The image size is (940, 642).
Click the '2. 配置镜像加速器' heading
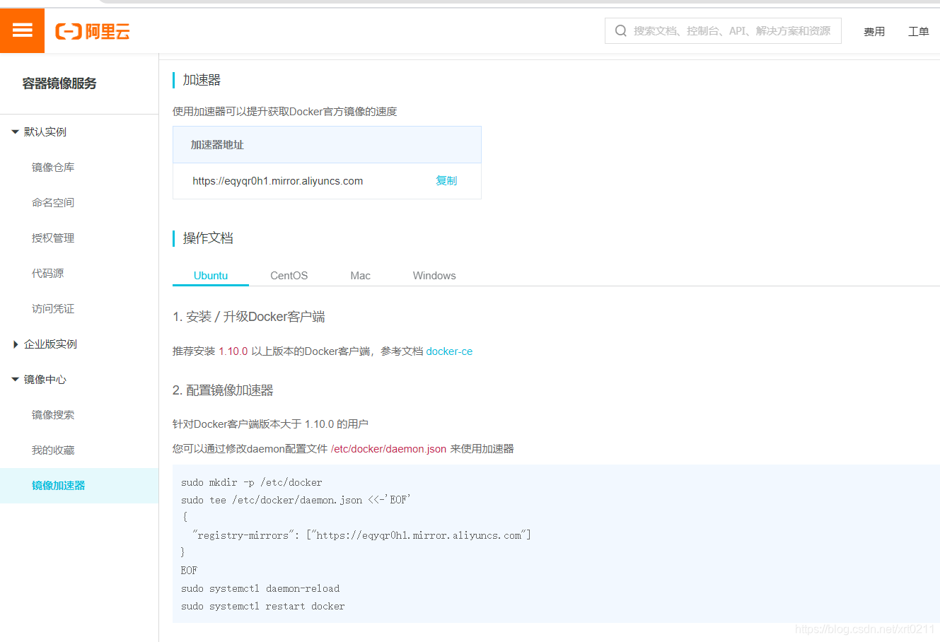point(223,390)
